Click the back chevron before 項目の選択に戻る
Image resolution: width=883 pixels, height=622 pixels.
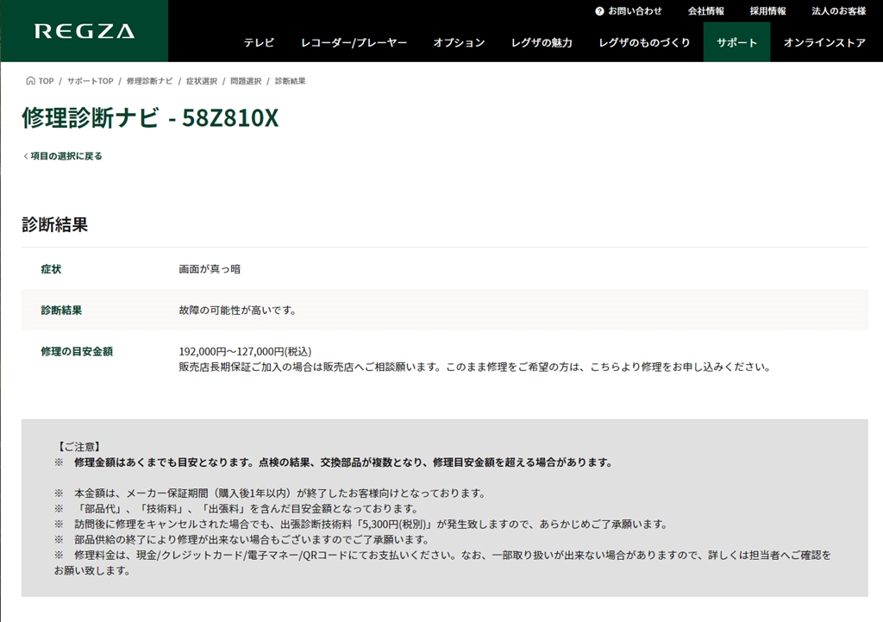coord(25,156)
